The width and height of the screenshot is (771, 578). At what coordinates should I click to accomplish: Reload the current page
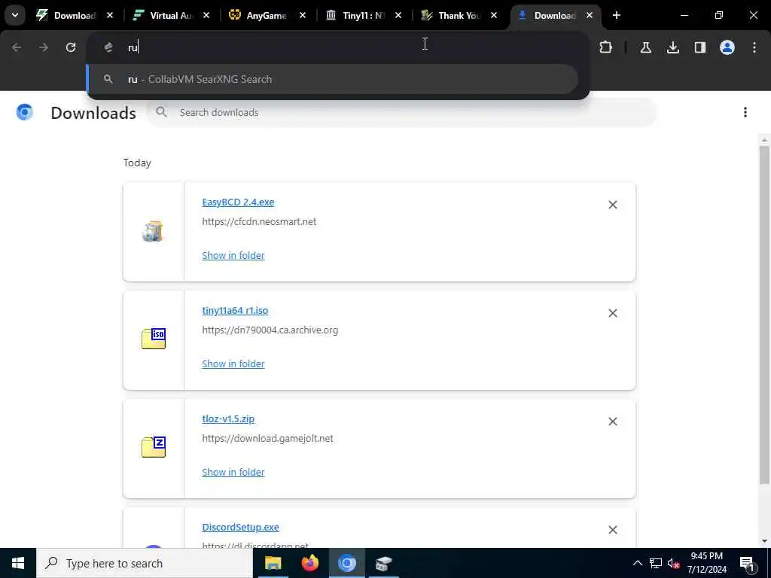pyautogui.click(x=71, y=47)
